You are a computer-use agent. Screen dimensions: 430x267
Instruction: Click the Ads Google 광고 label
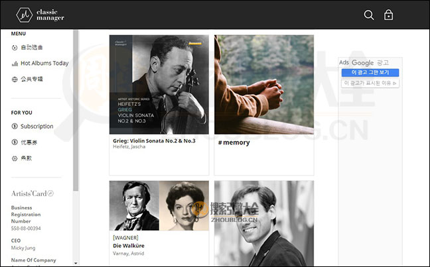(x=364, y=63)
